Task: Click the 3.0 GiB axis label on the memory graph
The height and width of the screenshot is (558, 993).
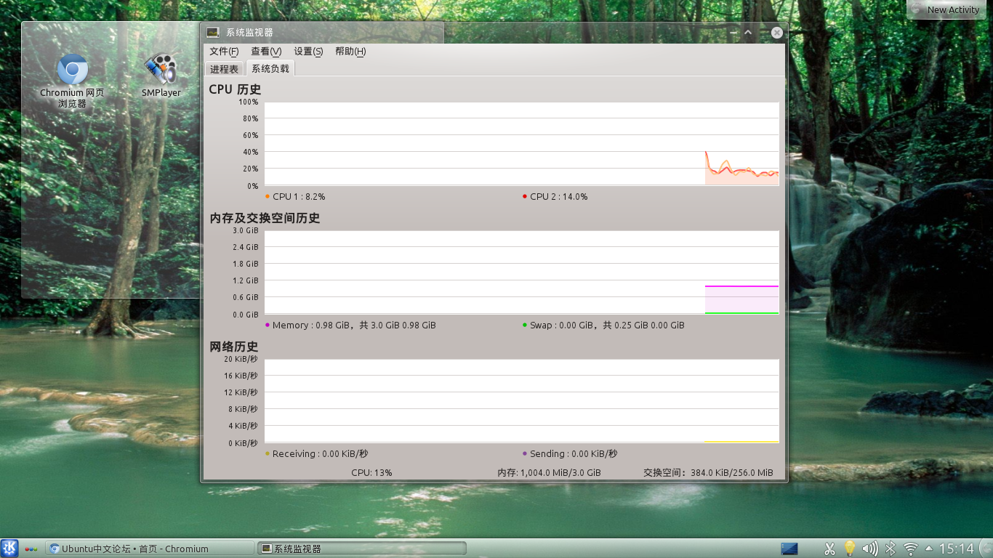Action: pos(246,230)
